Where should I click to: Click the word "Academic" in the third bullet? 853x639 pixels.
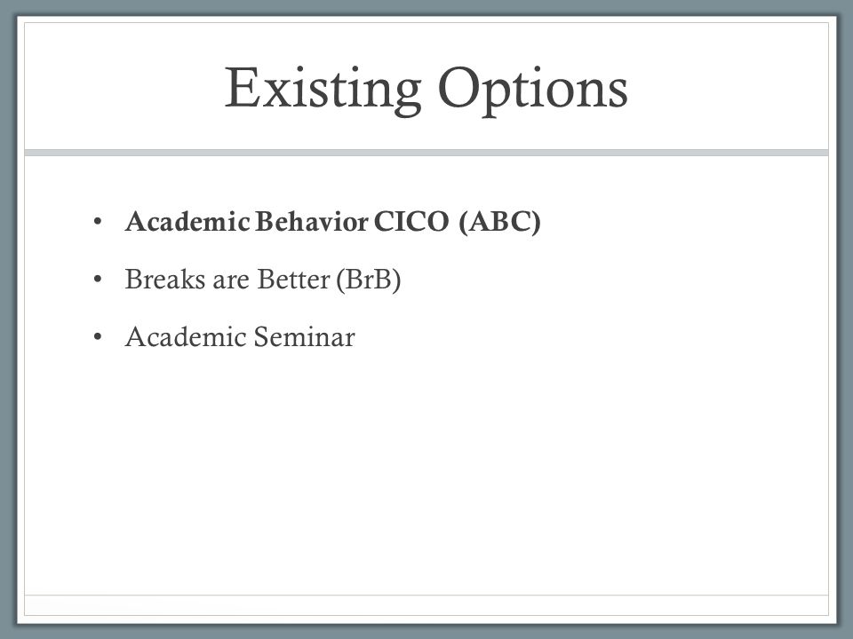coord(187,336)
